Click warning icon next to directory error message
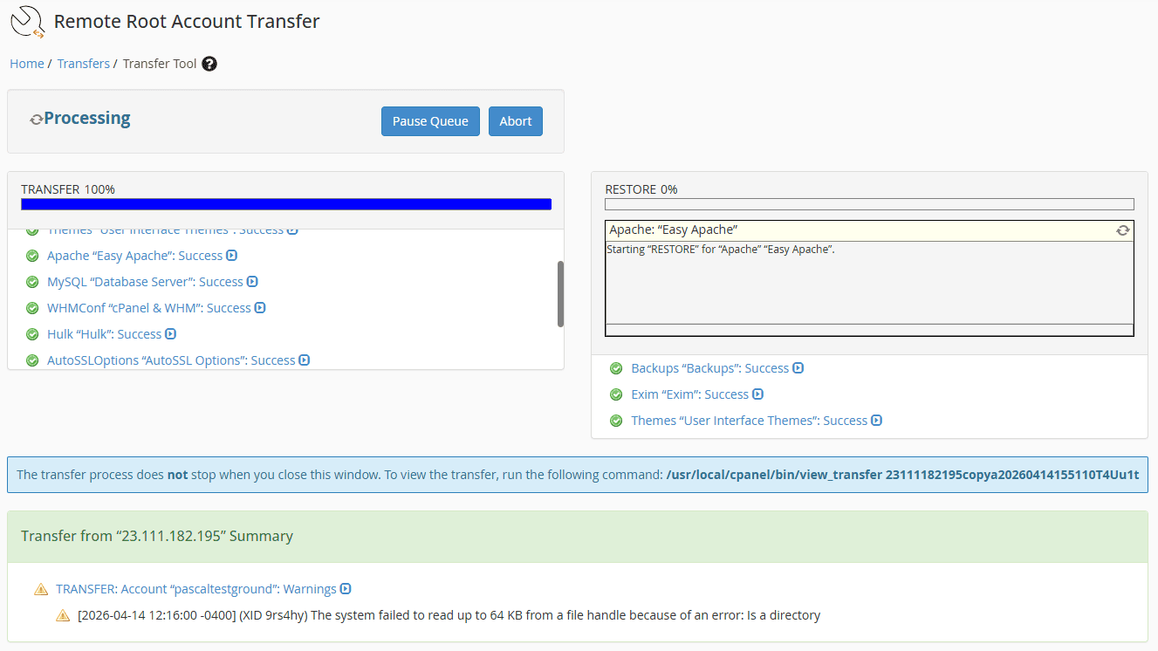1158x651 pixels. point(62,615)
